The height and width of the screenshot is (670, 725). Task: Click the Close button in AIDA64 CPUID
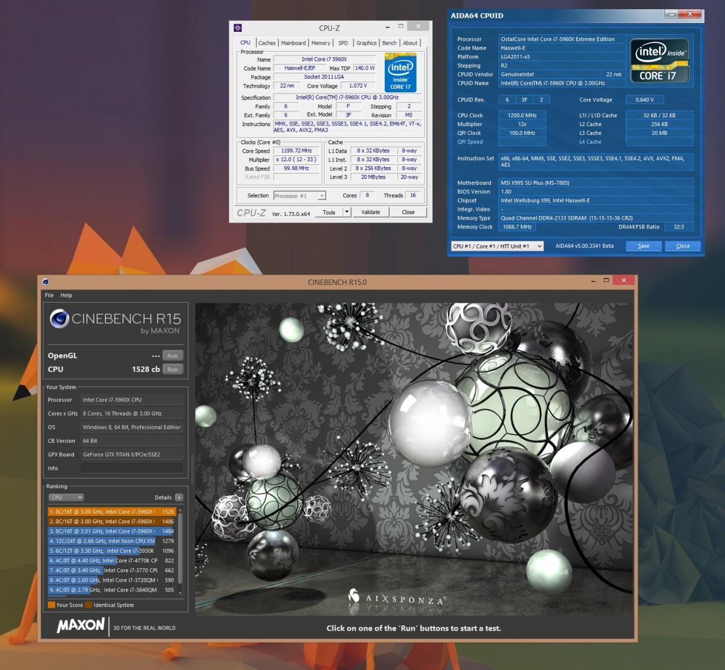point(683,246)
